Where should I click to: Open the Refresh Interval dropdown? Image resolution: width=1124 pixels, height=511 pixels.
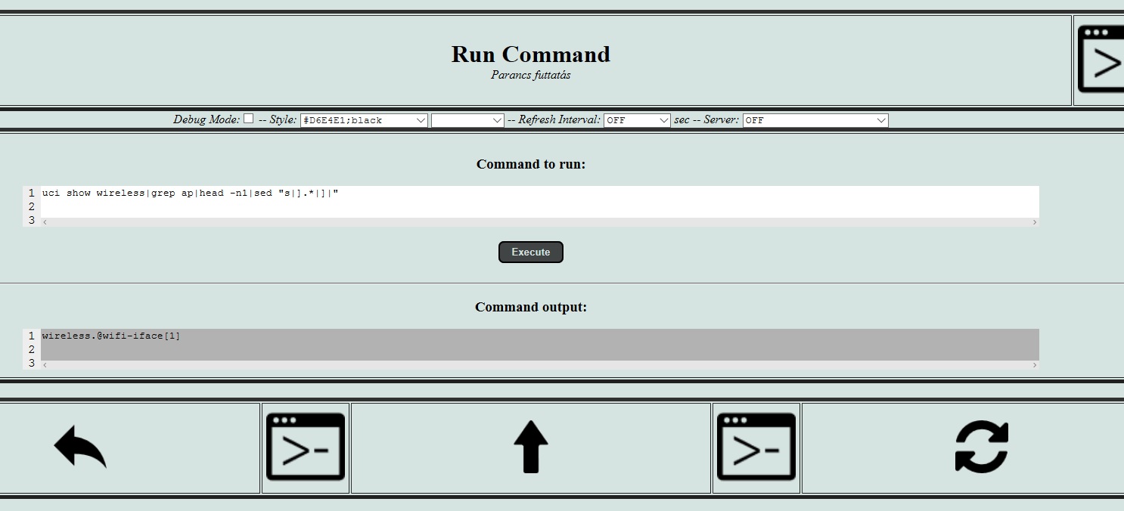637,120
